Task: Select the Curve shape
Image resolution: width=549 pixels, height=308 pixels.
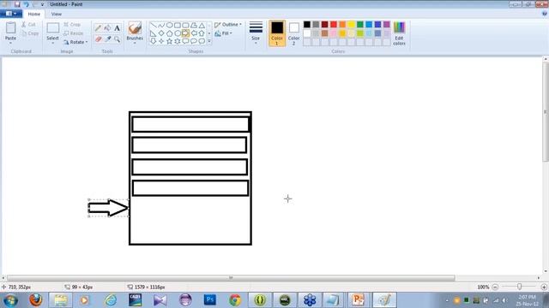Action: tap(161, 25)
